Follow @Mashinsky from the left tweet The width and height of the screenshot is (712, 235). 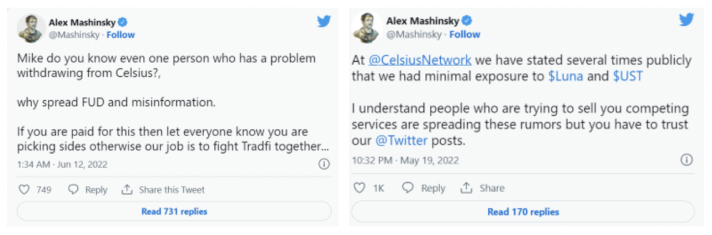pyautogui.click(x=120, y=35)
